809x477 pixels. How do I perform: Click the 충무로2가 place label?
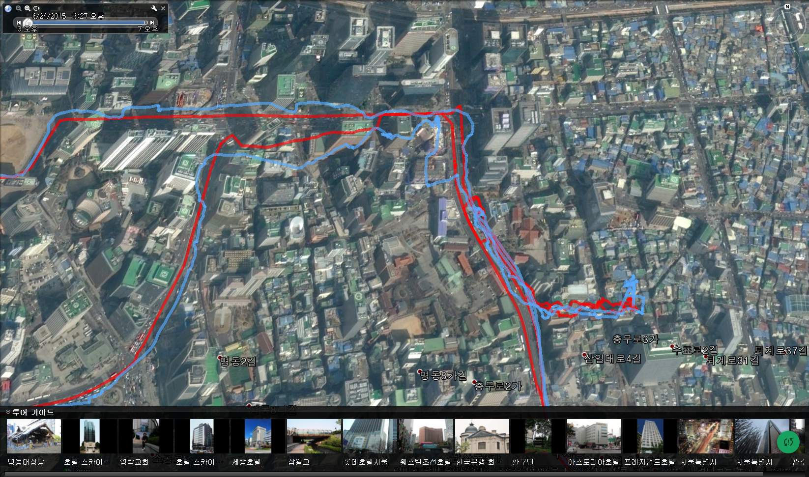tap(497, 386)
